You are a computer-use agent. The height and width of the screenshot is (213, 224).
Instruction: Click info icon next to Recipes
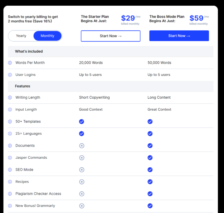tap(10, 182)
